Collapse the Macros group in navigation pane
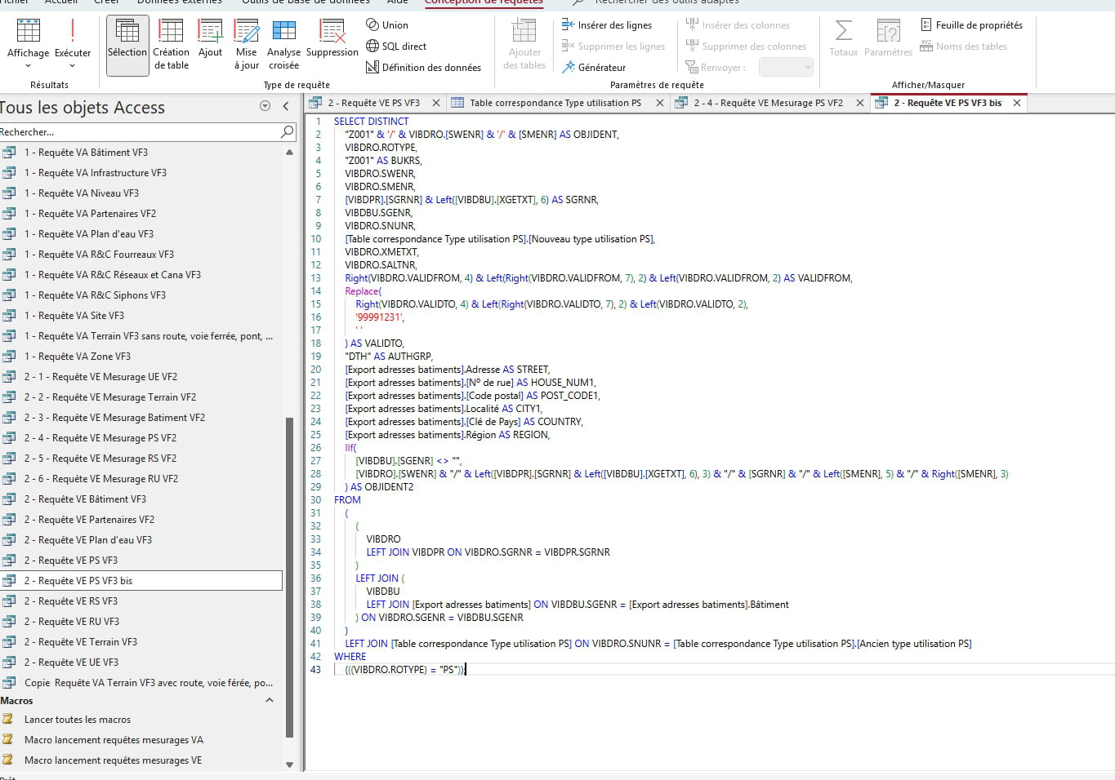Screen dimensions: 1115x780 (270, 701)
